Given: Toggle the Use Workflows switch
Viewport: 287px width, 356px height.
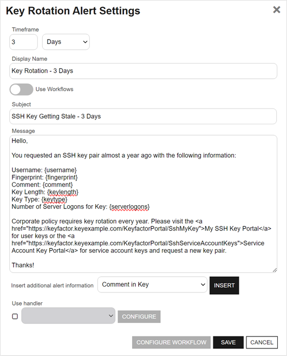Looking at the screenshot, I should point(21,90).
